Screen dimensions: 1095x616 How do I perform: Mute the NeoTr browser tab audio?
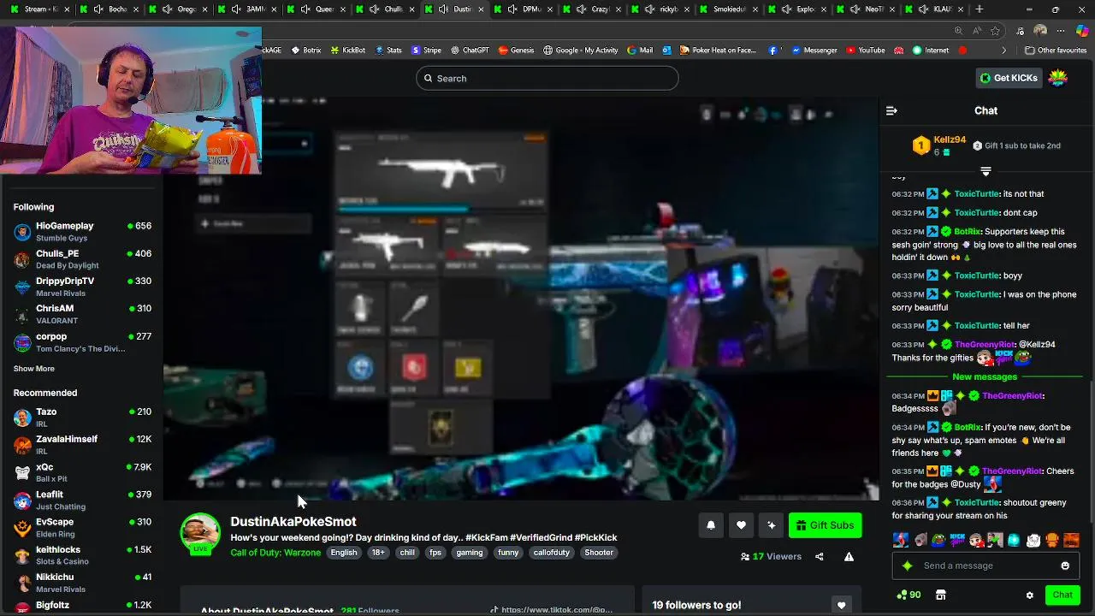[x=855, y=9]
